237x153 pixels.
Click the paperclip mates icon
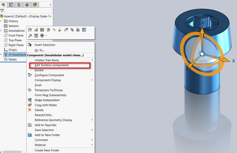coord(72,30)
